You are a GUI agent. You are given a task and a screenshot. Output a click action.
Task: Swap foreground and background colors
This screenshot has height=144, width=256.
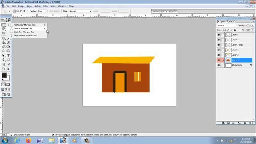[x=8, y=74]
